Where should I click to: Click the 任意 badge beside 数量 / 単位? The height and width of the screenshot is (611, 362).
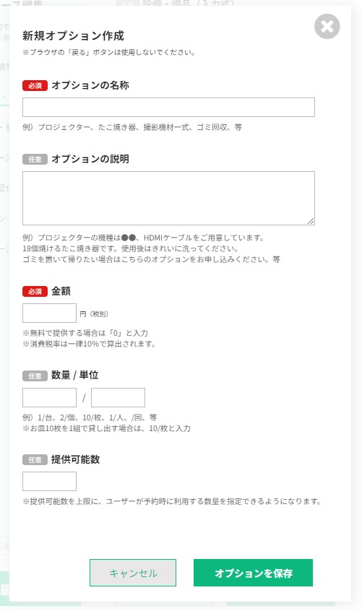(35, 376)
